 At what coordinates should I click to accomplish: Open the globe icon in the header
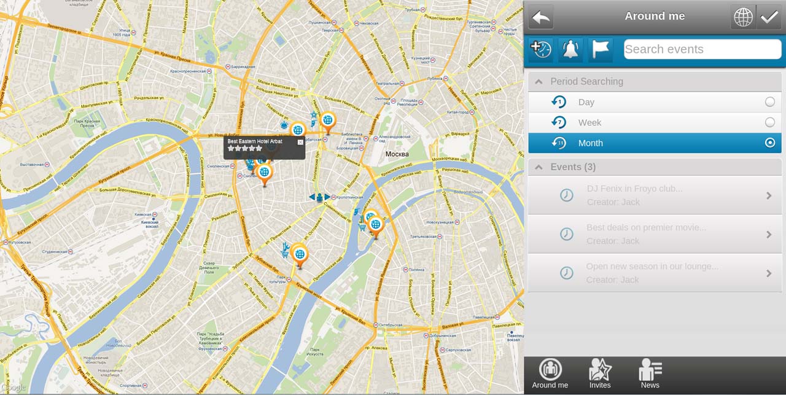click(743, 17)
